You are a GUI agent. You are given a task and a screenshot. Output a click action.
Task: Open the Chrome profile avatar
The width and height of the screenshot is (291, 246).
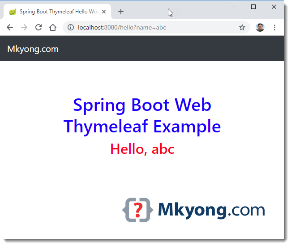pos(260,27)
